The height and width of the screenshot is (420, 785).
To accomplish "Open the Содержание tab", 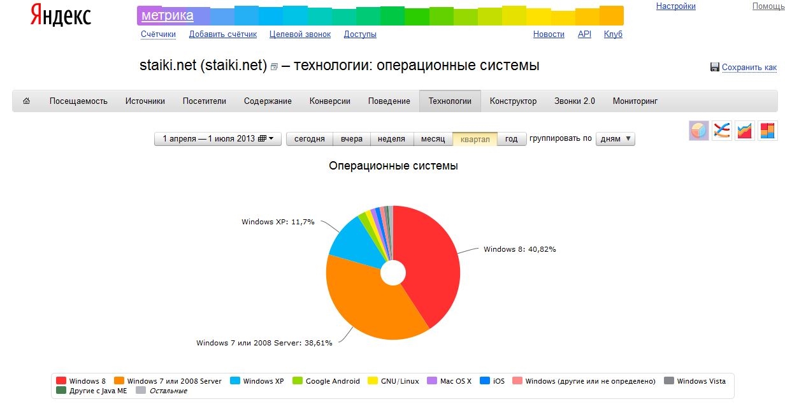I will [268, 101].
